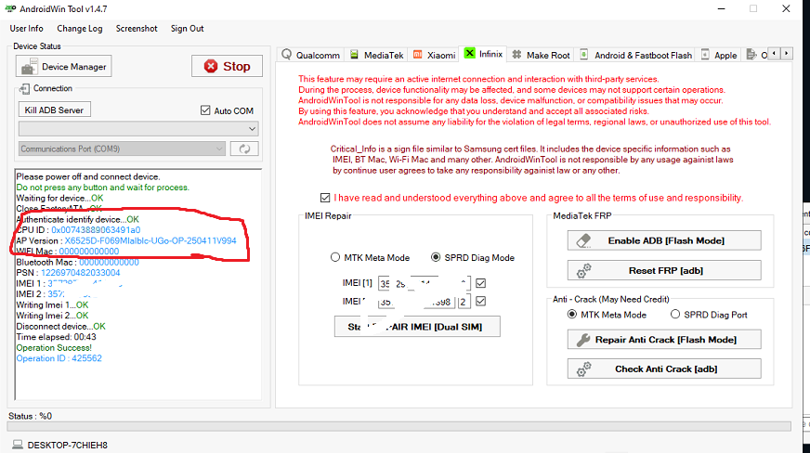Open the Screenshot menu

[x=137, y=29]
